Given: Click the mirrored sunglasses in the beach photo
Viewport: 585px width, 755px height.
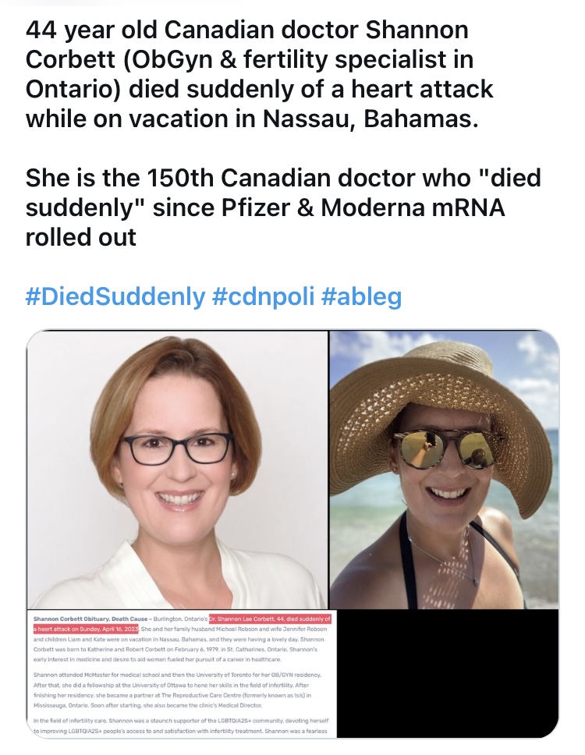Looking at the screenshot, I should coord(444,448).
